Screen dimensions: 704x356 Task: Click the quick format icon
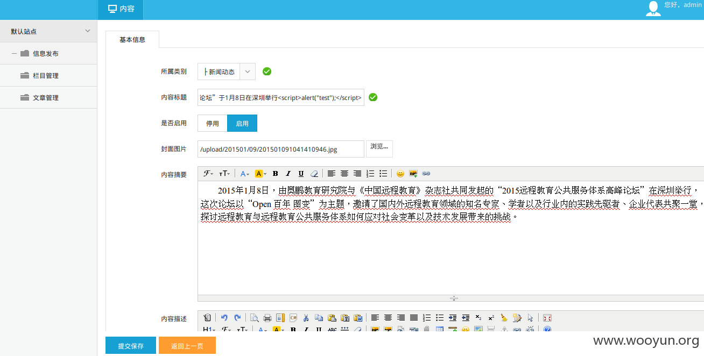[517, 318]
